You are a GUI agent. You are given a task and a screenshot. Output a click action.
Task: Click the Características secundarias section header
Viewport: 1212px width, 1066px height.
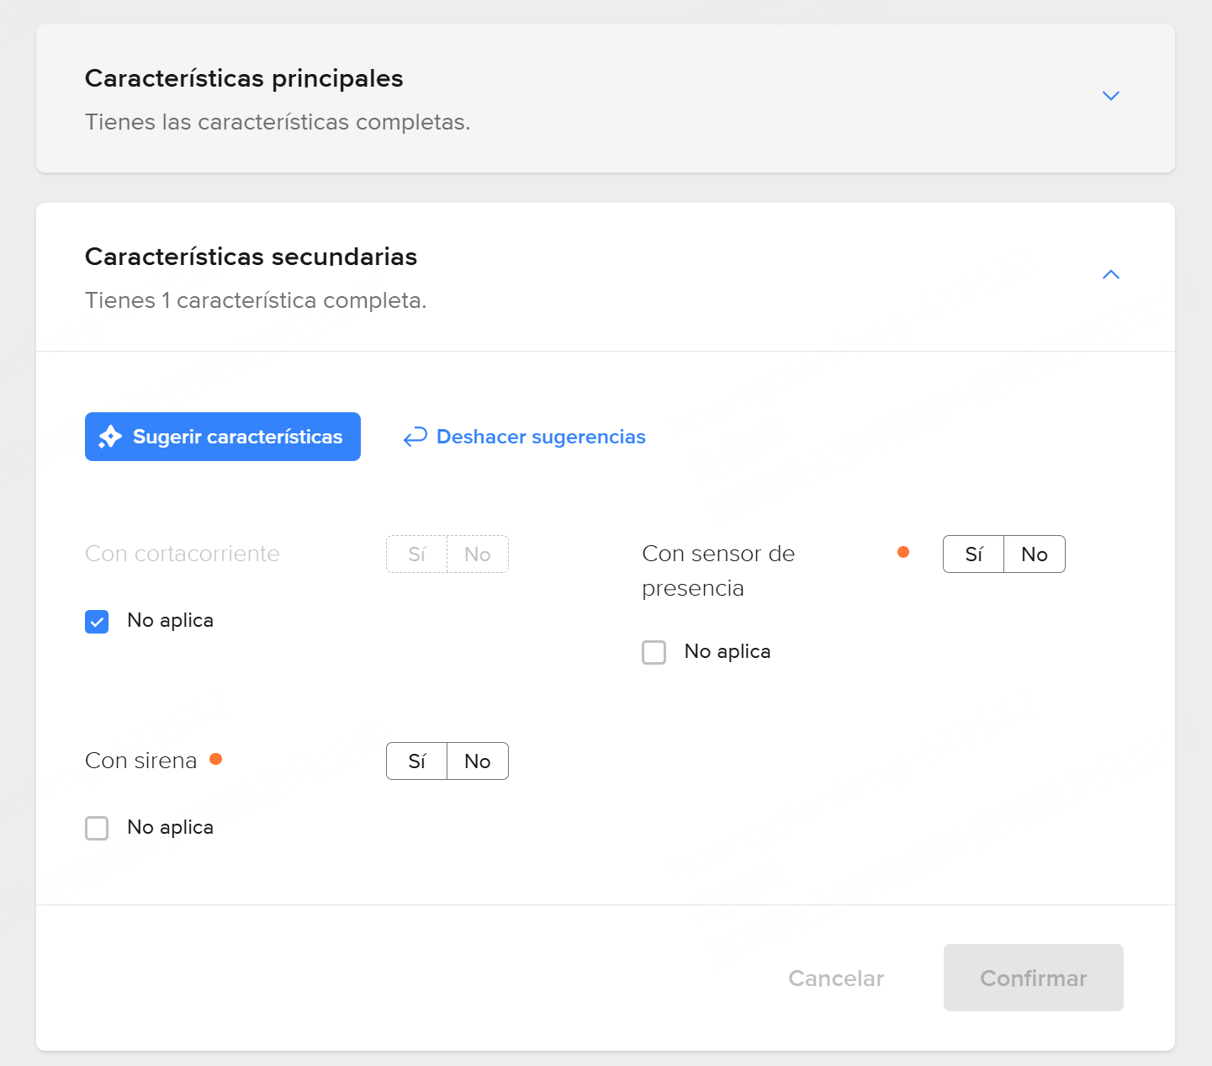(251, 257)
